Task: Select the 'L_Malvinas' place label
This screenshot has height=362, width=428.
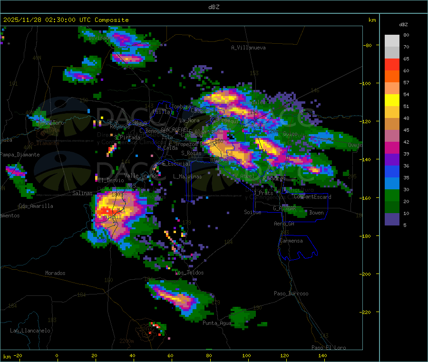Action: click(187, 176)
